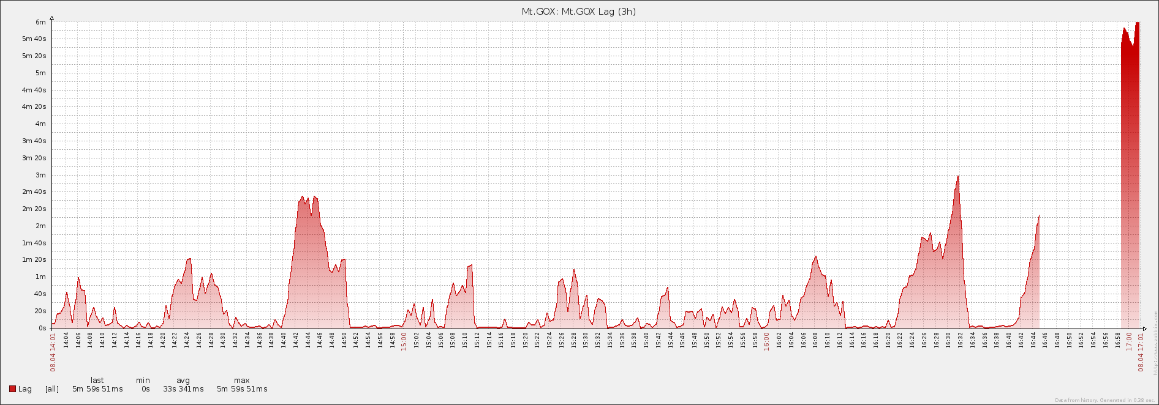
Task: Select the last value "5m 59s 51ms"
Action: pyautogui.click(x=97, y=389)
